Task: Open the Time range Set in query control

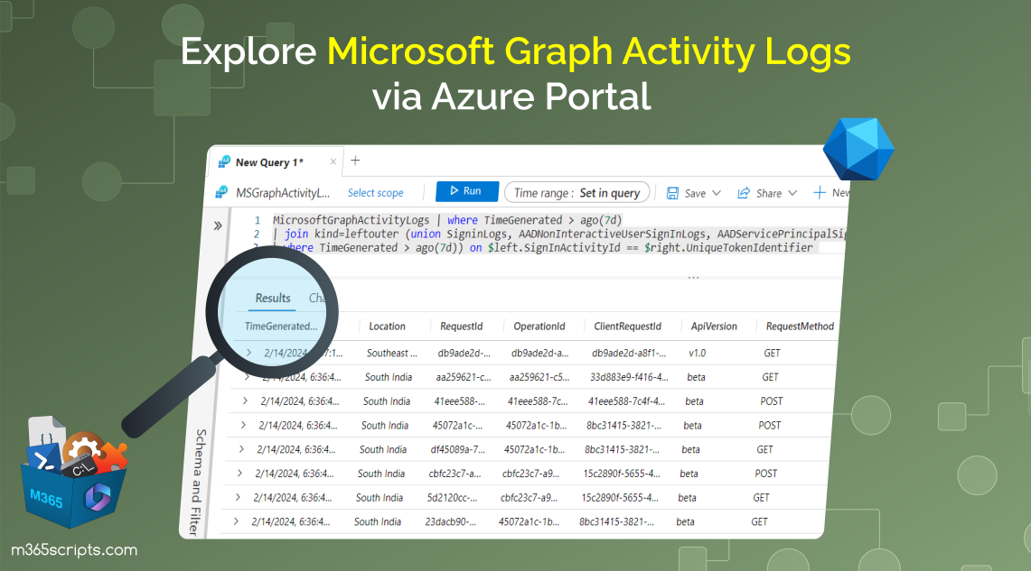Action: point(577,191)
